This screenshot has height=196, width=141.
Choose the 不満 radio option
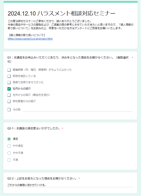click(x=9, y=160)
